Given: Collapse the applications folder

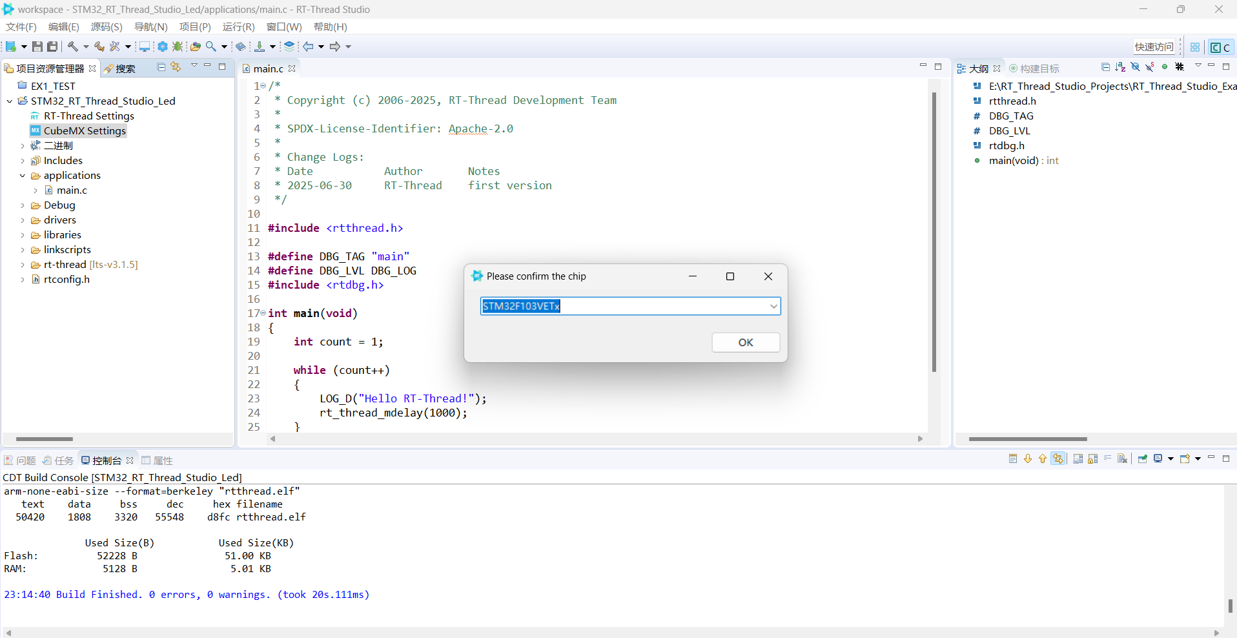Looking at the screenshot, I should coord(23,176).
